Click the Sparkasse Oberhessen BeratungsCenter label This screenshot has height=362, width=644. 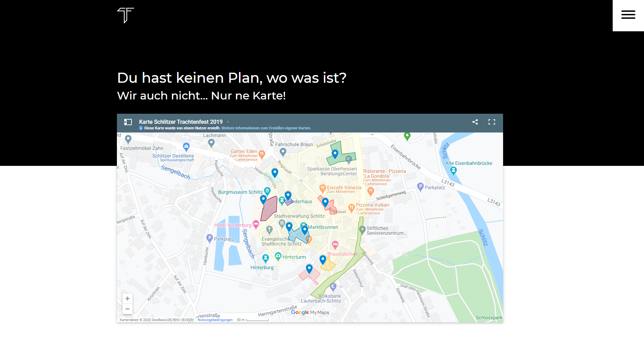(332, 171)
